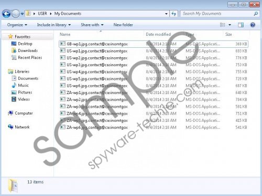This screenshot has width=262, height=196.
Task: Click the Help question mark icon
Action: point(253,25)
